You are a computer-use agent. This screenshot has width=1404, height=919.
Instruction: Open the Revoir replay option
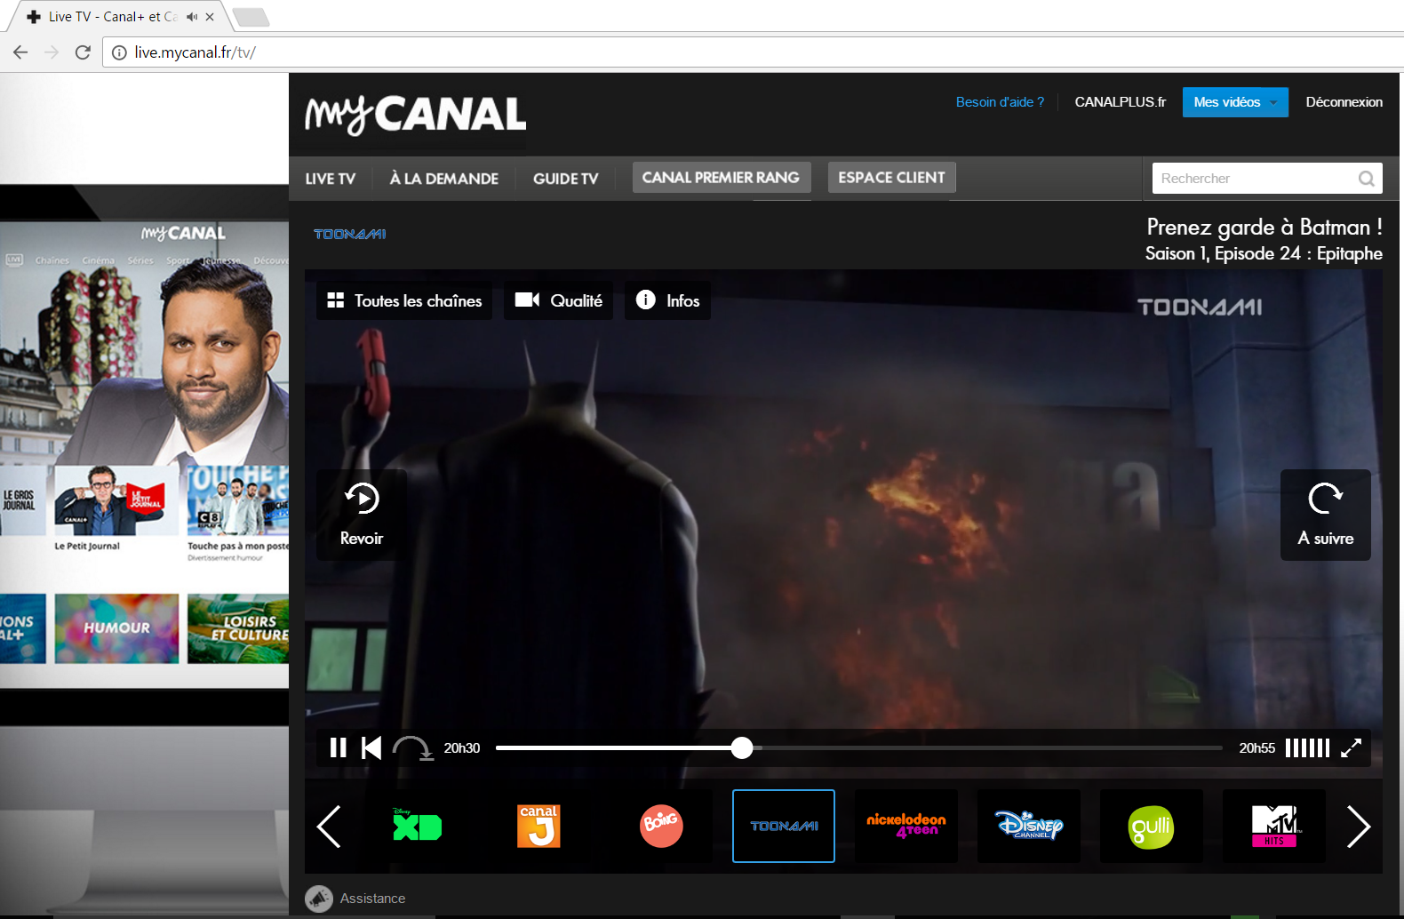click(362, 515)
